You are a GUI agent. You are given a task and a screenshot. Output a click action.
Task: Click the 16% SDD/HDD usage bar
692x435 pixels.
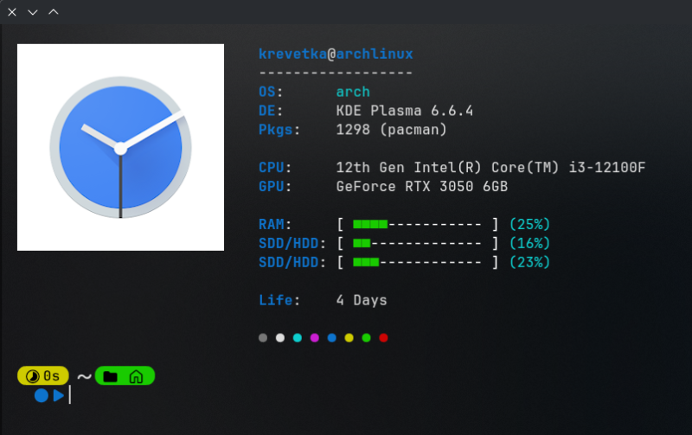418,244
